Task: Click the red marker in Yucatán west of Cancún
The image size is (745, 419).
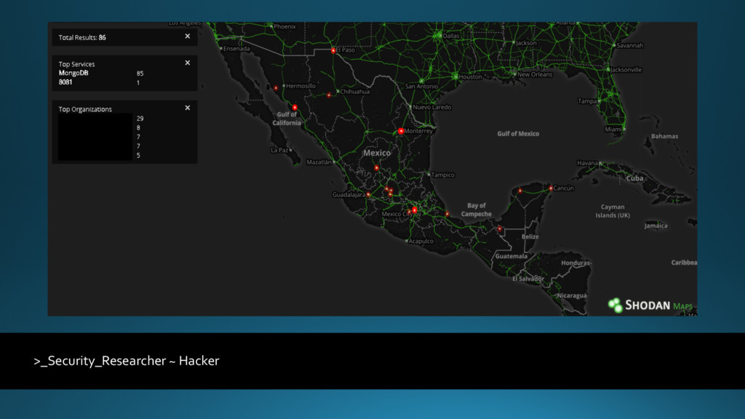Action: (x=519, y=191)
